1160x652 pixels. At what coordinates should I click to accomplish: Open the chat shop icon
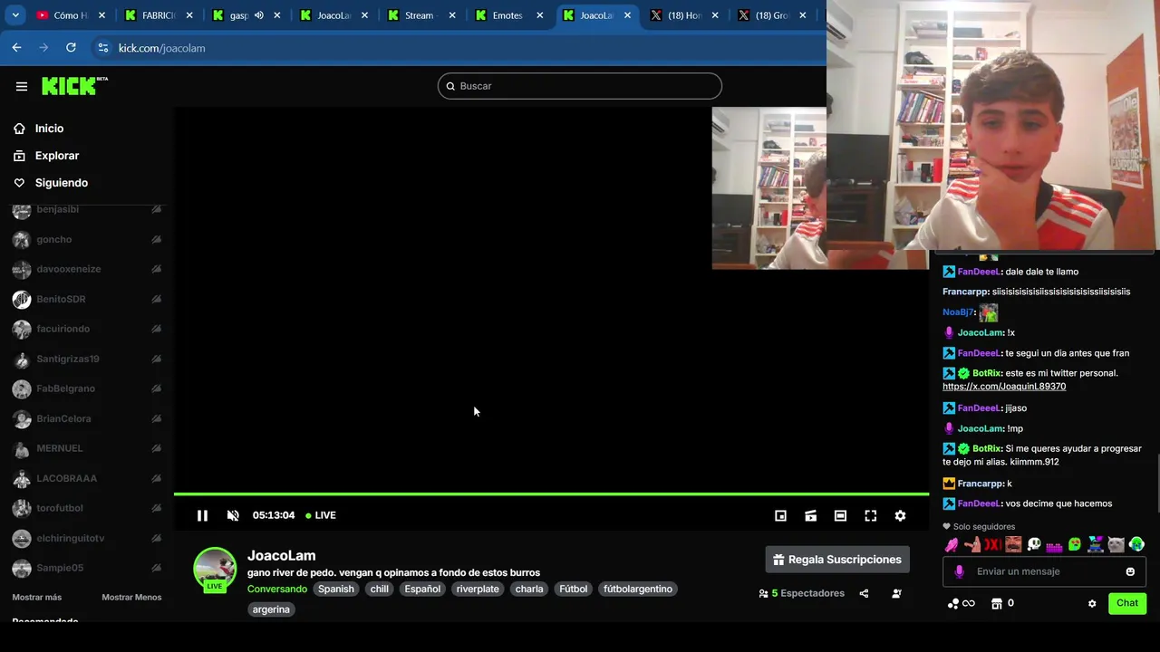coord(997,603)
